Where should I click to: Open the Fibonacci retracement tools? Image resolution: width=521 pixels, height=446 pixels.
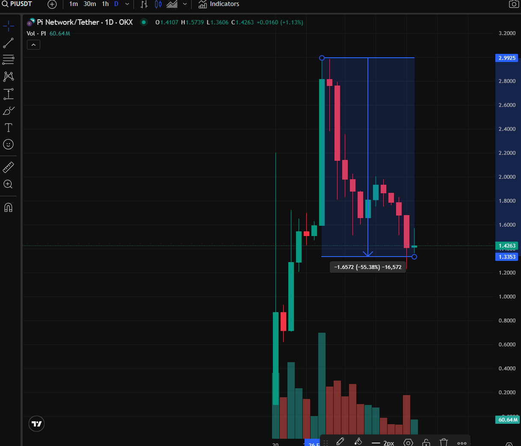(9, 59)
